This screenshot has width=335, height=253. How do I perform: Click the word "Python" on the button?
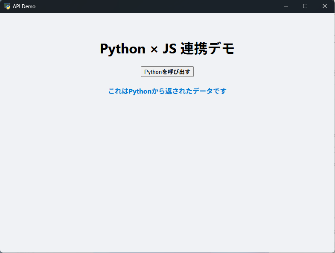[x=153, y=72]
